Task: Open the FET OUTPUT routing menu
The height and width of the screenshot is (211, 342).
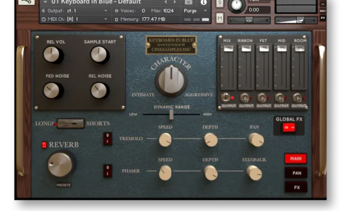Action: point(264,106)
